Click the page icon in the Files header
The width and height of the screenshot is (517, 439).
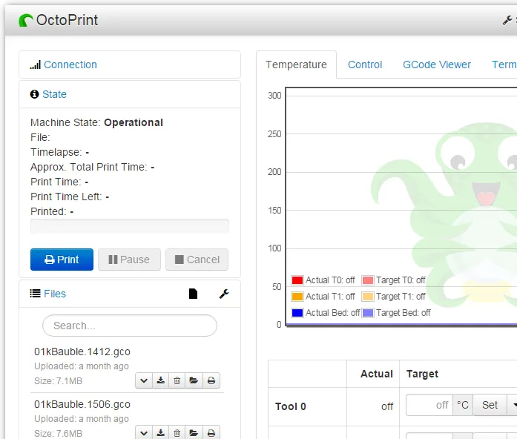pyautogui.click(x=194, y=294)
